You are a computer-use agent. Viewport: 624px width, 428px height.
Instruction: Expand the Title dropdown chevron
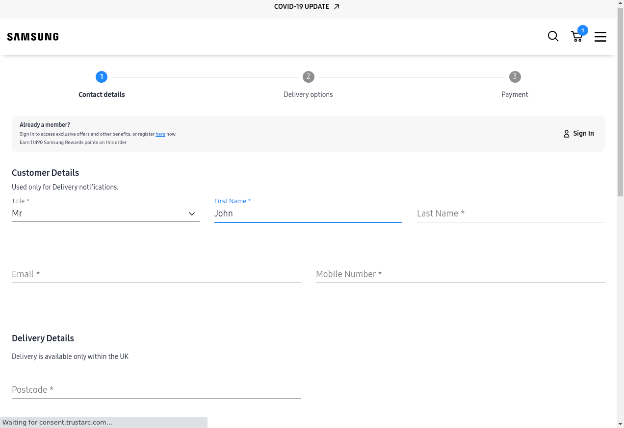point(192,214)
